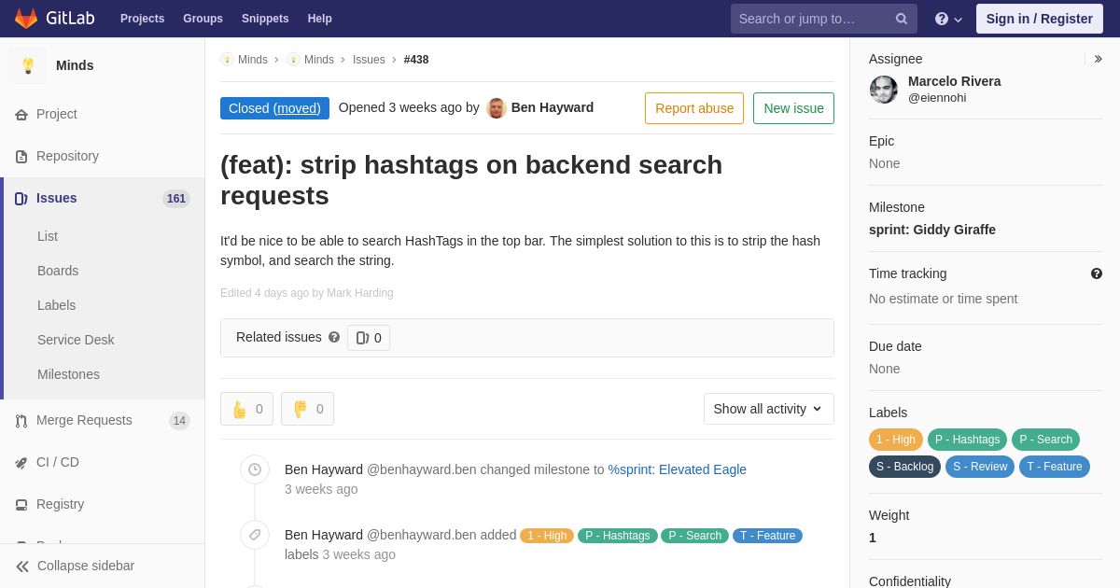Click the CI / CD rocket icon
The height and width of the screenshot is (588, 1120).
pos(21,463)
